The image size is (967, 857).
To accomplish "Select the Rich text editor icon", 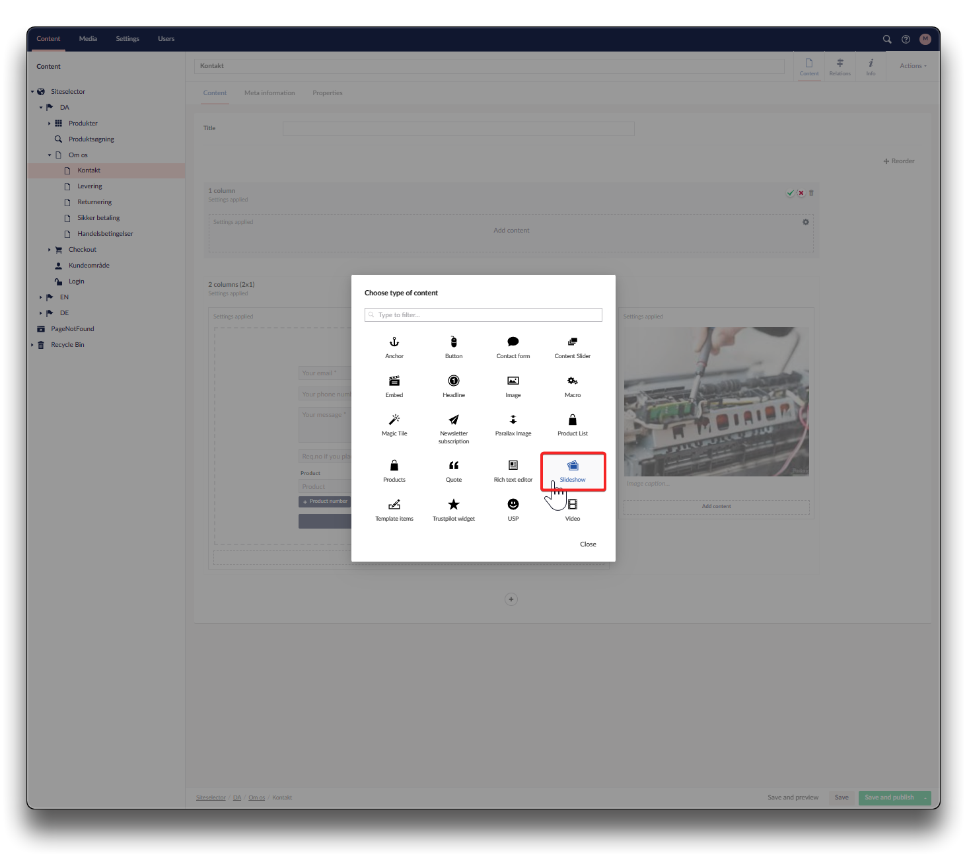I will coord(513,466).
